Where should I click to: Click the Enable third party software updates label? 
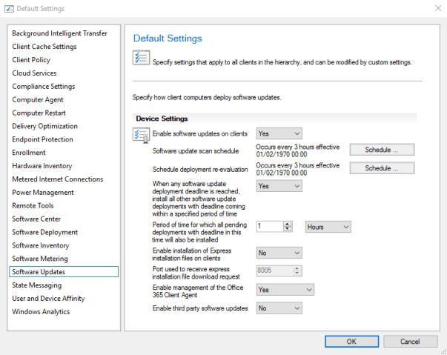[x=200, y=308]
